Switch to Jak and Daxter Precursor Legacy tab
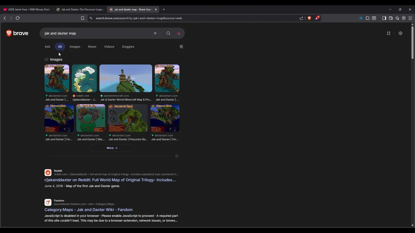Screen dimensions: 415x233 tap(80, 9)
